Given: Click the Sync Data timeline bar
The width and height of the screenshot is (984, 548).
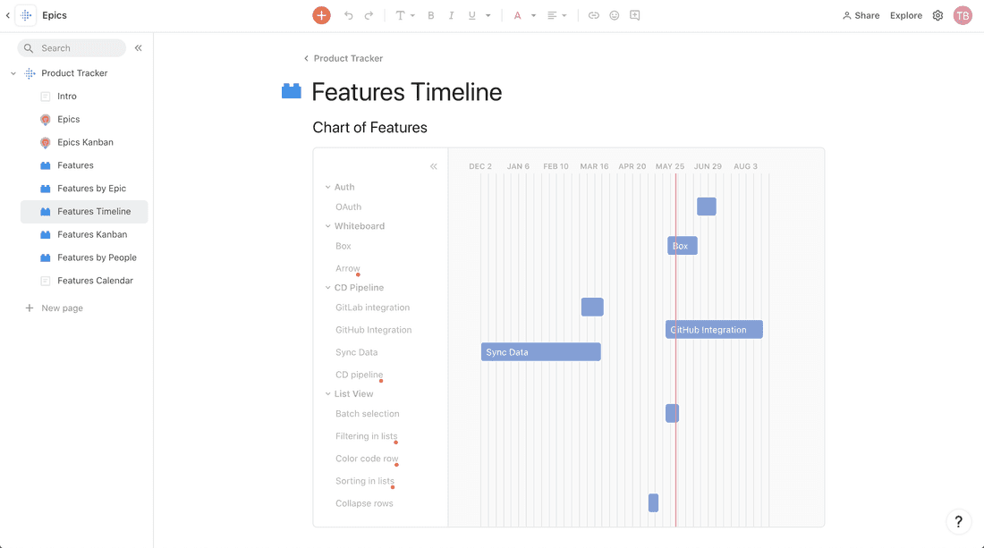Looking at the screenshot, I should [540, 352].
